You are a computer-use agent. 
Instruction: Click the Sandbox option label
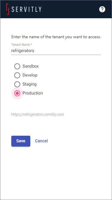[x=31, y=66]
